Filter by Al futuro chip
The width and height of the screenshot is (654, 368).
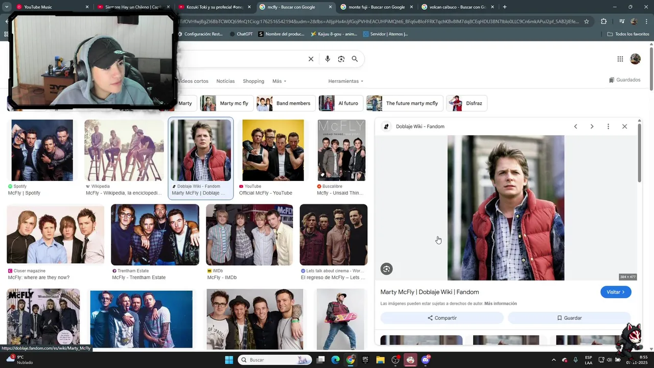(x=341, y=103)
